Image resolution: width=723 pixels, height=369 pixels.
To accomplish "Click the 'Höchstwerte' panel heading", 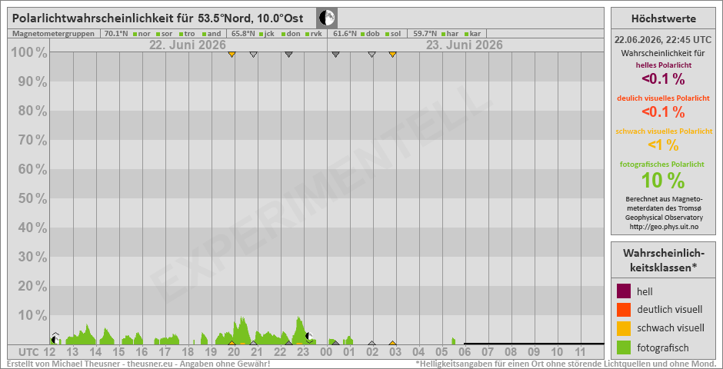I will pyautogui.click(x=664, y=19).
